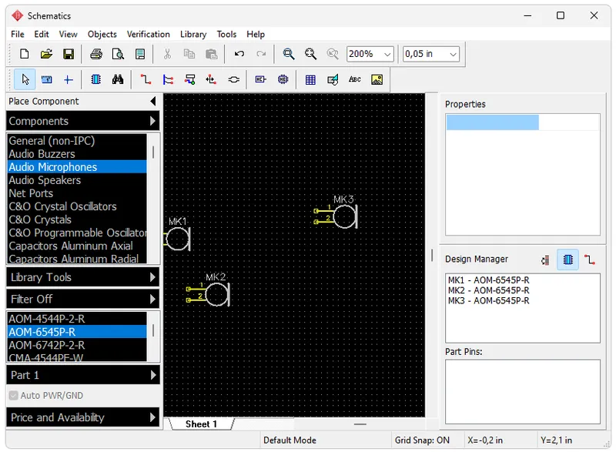Open the 0,05 in grid size dropdown

pyautogui.click(x=453, y=54)
